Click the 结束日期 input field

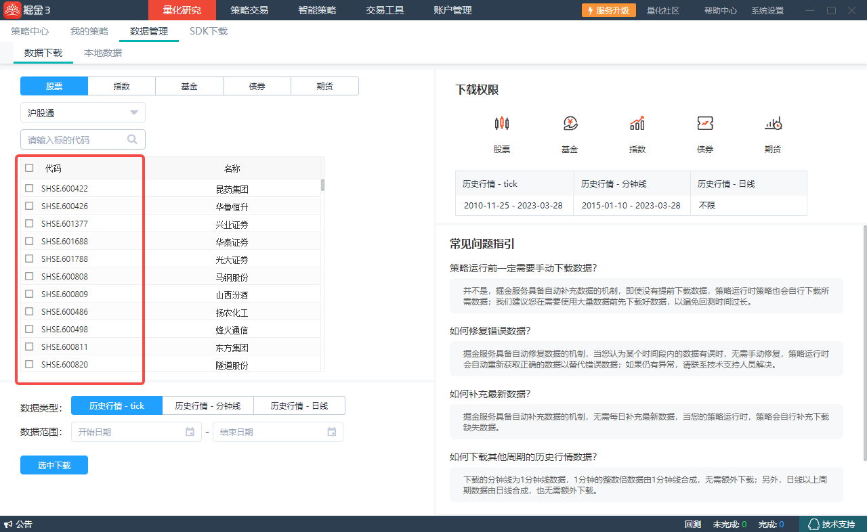pos(278,432)
